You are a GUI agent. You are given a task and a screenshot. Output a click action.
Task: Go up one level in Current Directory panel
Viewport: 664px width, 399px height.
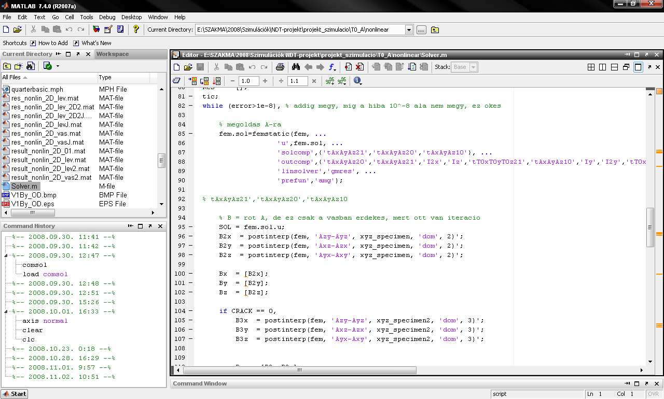(x=7, y=66)
